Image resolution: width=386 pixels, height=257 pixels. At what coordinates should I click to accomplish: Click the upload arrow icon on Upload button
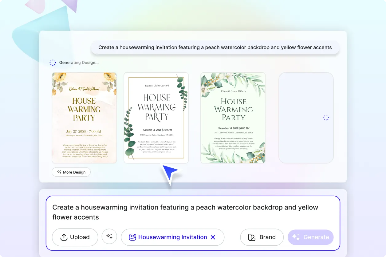[x=64, y=237]
